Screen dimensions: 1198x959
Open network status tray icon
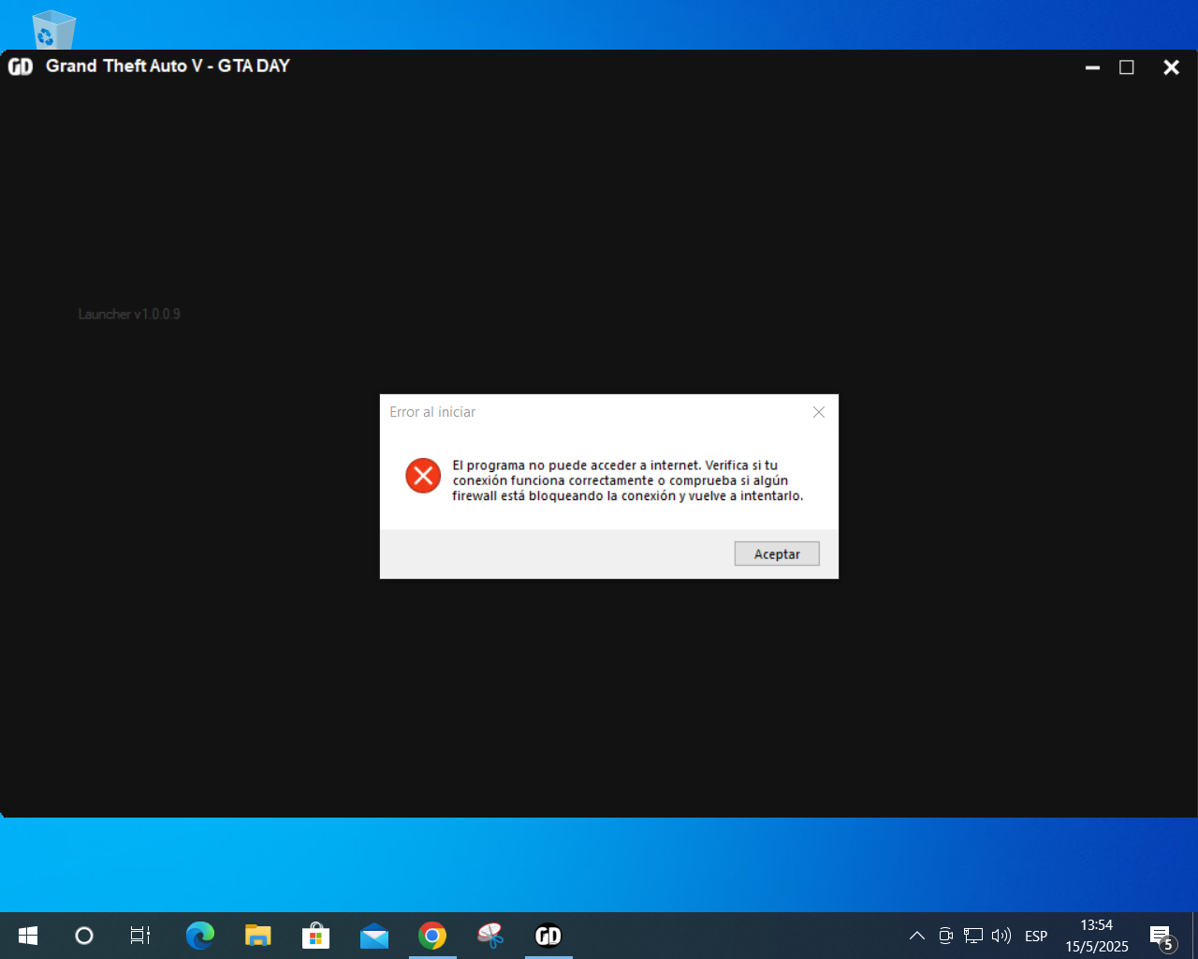pos(973,936)
